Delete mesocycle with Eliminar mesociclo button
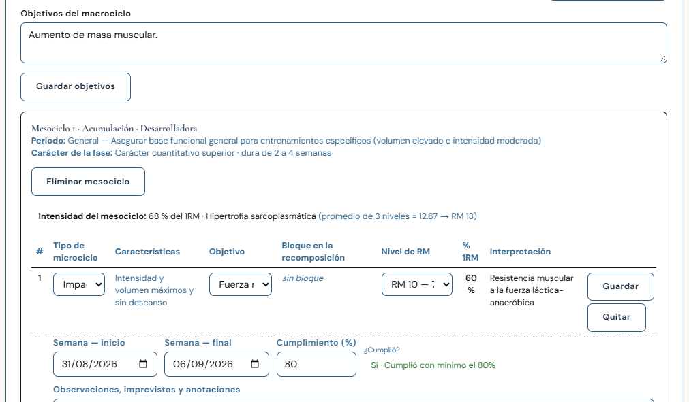 (88, 182)
